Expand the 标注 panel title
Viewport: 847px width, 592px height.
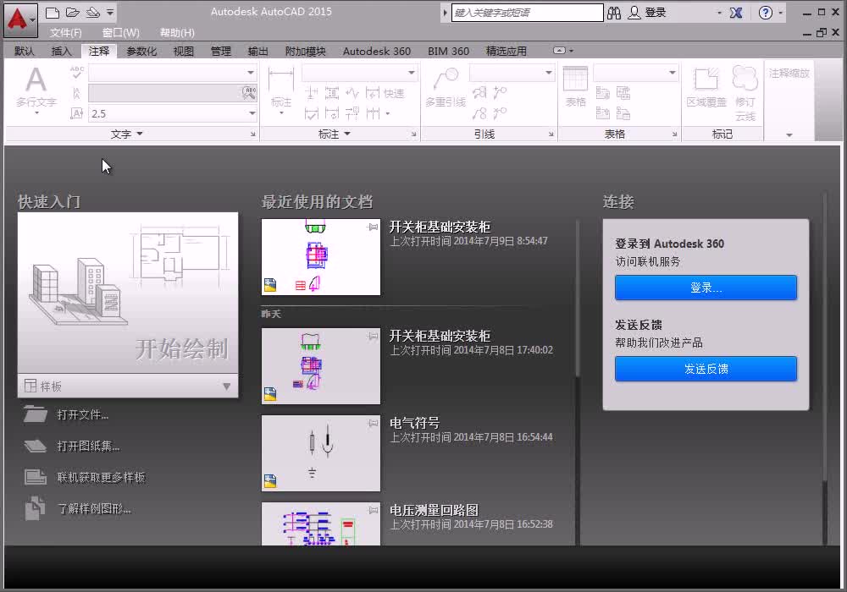tap(334, 134)
